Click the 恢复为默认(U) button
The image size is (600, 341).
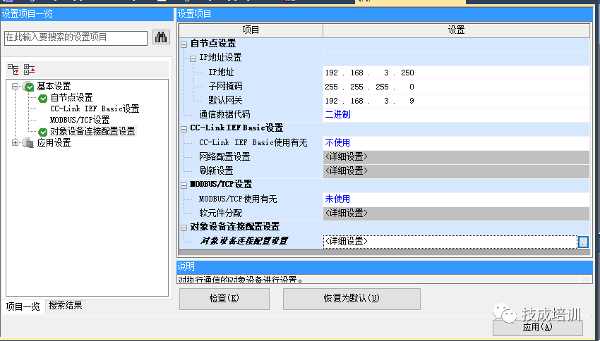pyautogui.click(x=352, y=299)
